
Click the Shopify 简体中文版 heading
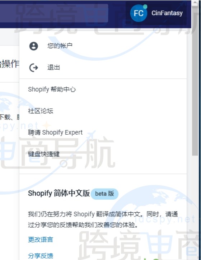(x=59, y=193)
